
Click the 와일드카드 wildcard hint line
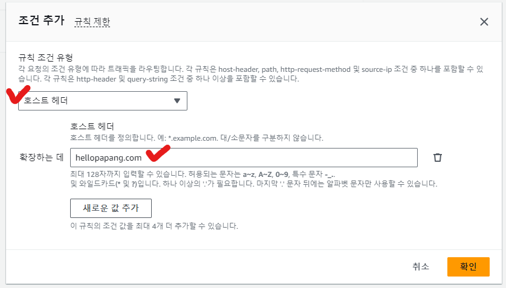point(253,184)
